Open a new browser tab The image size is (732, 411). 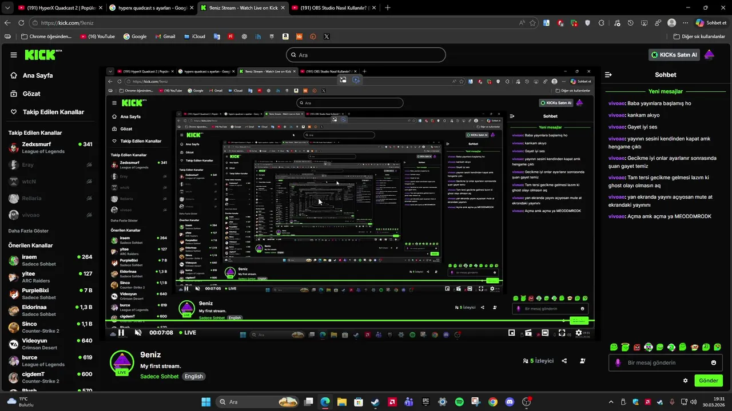coord(388,8)
